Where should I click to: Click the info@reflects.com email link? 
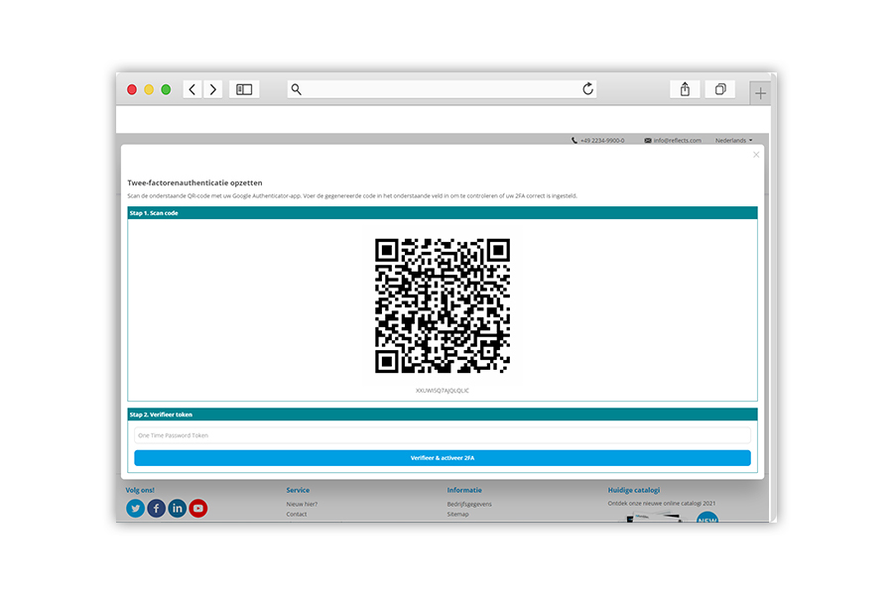677,141
